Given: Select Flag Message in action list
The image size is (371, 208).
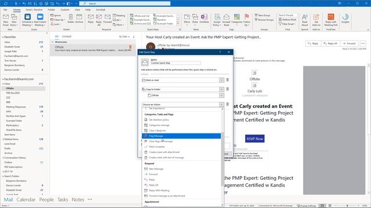Looking at the screenshot, I should point(181,136).
